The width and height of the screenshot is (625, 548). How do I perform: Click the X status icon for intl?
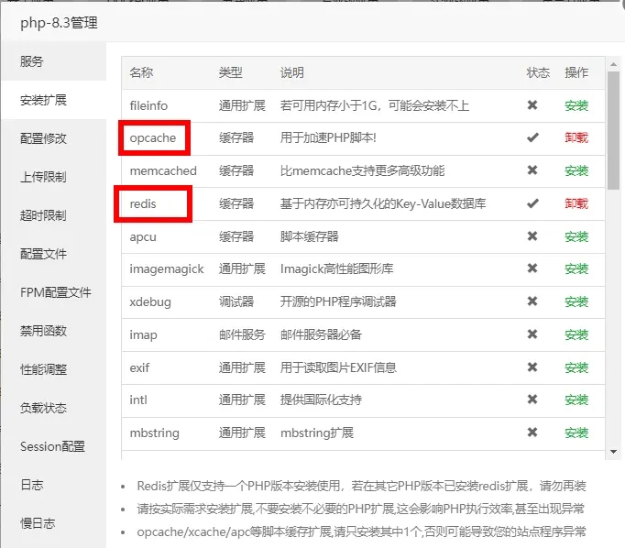coord(532,399)
